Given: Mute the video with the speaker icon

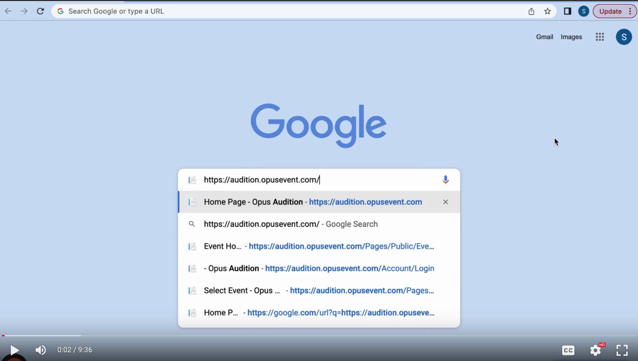Looking at the screenshot, I should 40,350.
